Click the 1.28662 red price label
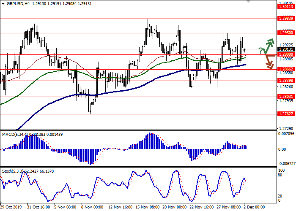Viewport: 296px width, 211px height. (285, 69)
